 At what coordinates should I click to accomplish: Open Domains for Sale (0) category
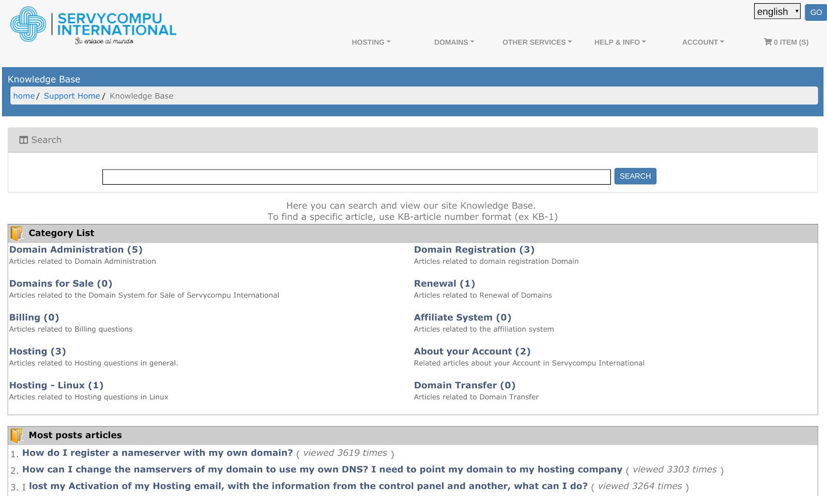tap(60, 284)
